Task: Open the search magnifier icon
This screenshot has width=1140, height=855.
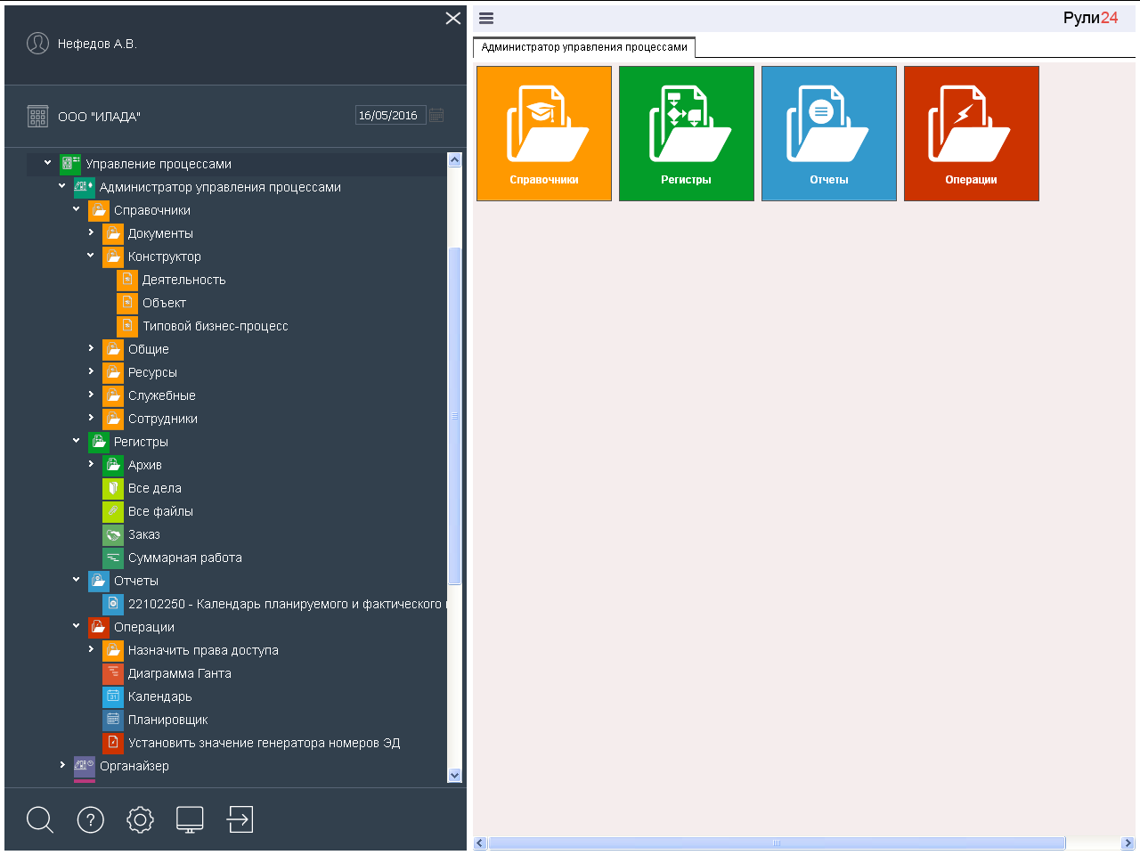Action: 40,819
